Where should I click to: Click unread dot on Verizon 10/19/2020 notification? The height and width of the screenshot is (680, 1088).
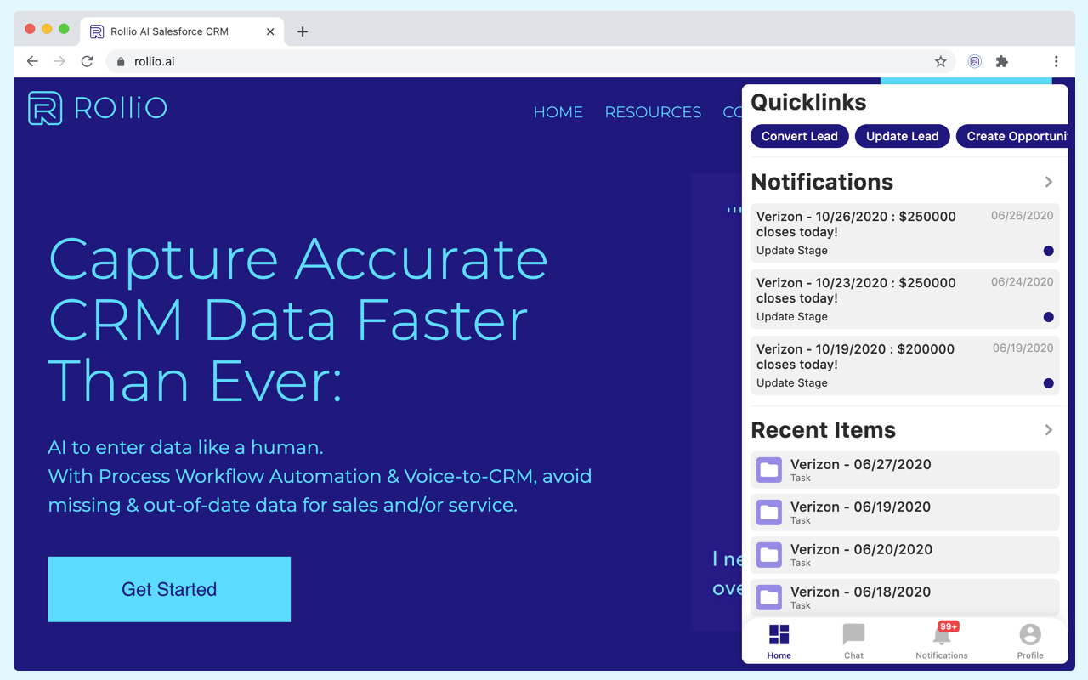pos(1048,383)
